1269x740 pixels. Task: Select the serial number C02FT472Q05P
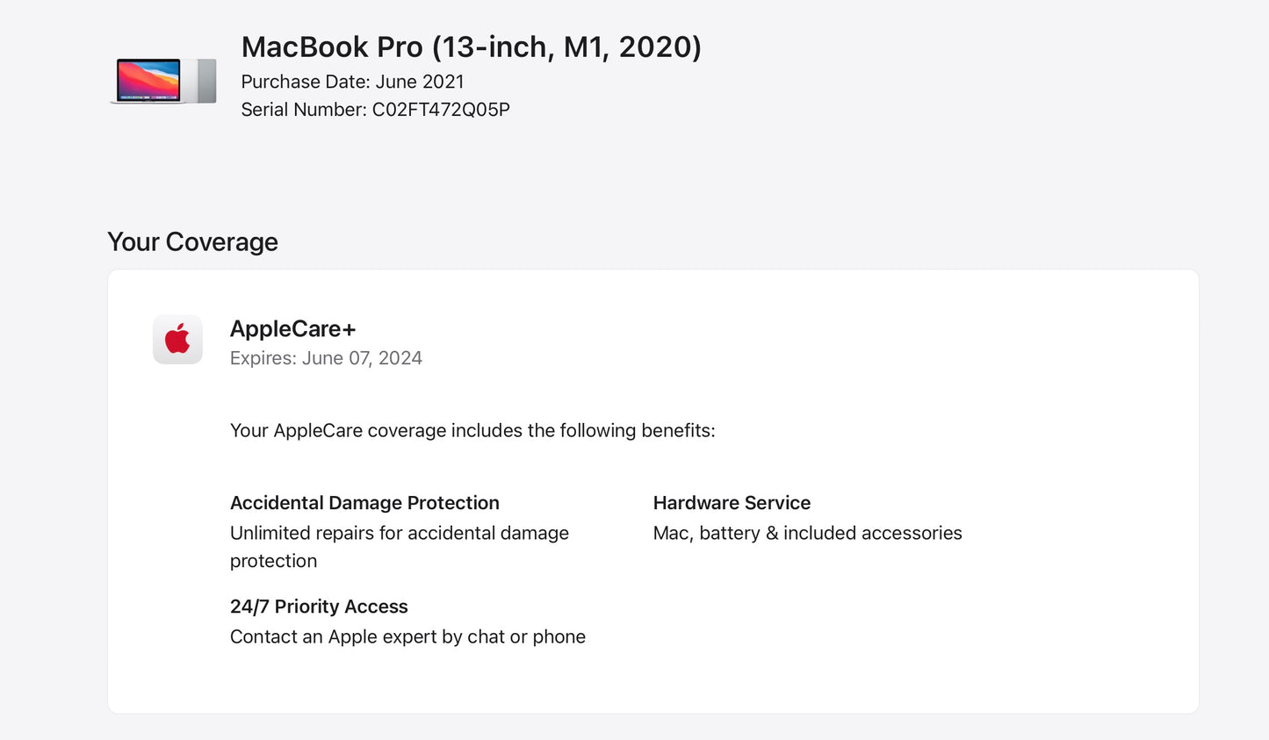pyautogui.click(x=376, y=109)
